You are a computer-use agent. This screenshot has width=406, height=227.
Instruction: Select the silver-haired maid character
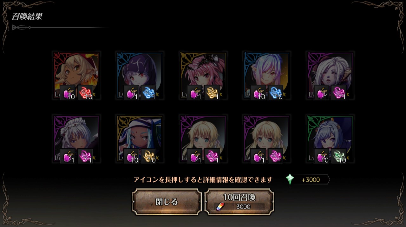coord(76,139)
